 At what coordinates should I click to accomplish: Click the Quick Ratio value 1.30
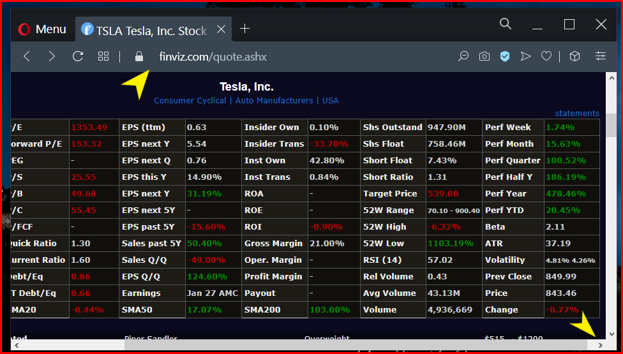tap(80, 243)
